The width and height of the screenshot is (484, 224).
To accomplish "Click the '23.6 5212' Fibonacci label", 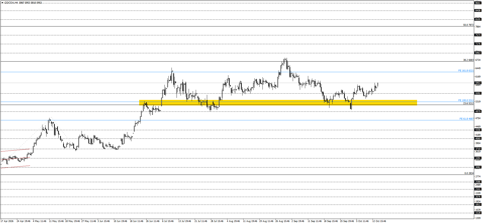I will 468,103.
